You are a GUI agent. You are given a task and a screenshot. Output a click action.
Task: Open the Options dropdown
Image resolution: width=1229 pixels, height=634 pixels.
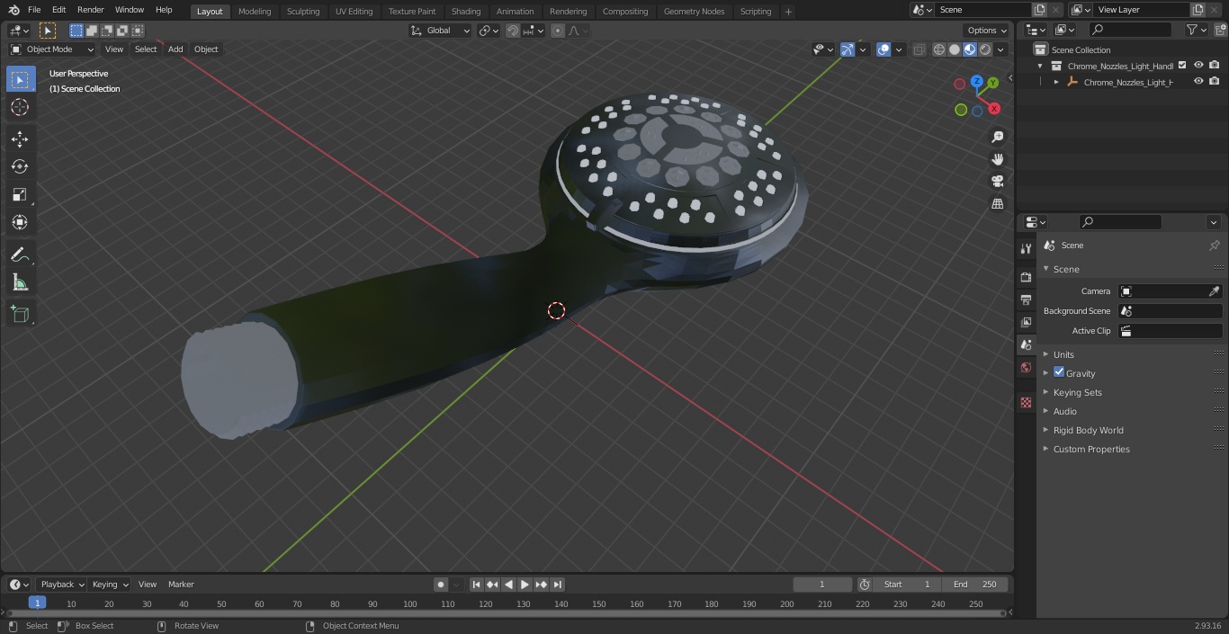987,31
